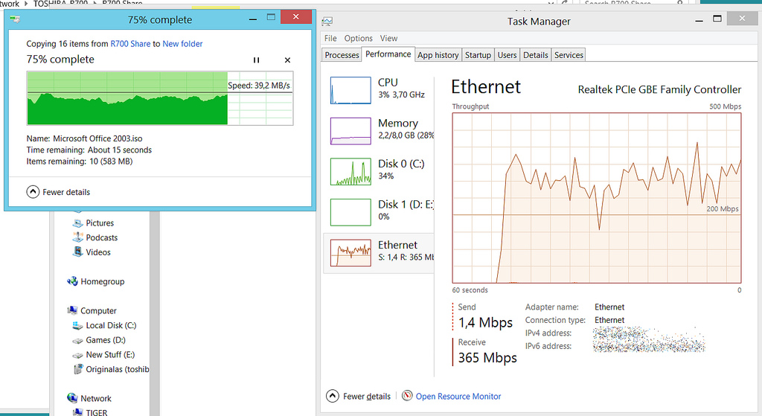This screenshot has height=416, width=762.
Task: Maximize the Task Manager window
Action: click(717, 19)
